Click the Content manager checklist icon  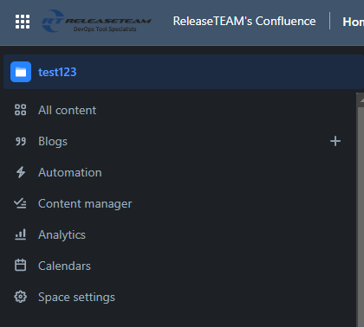(20, 203)
